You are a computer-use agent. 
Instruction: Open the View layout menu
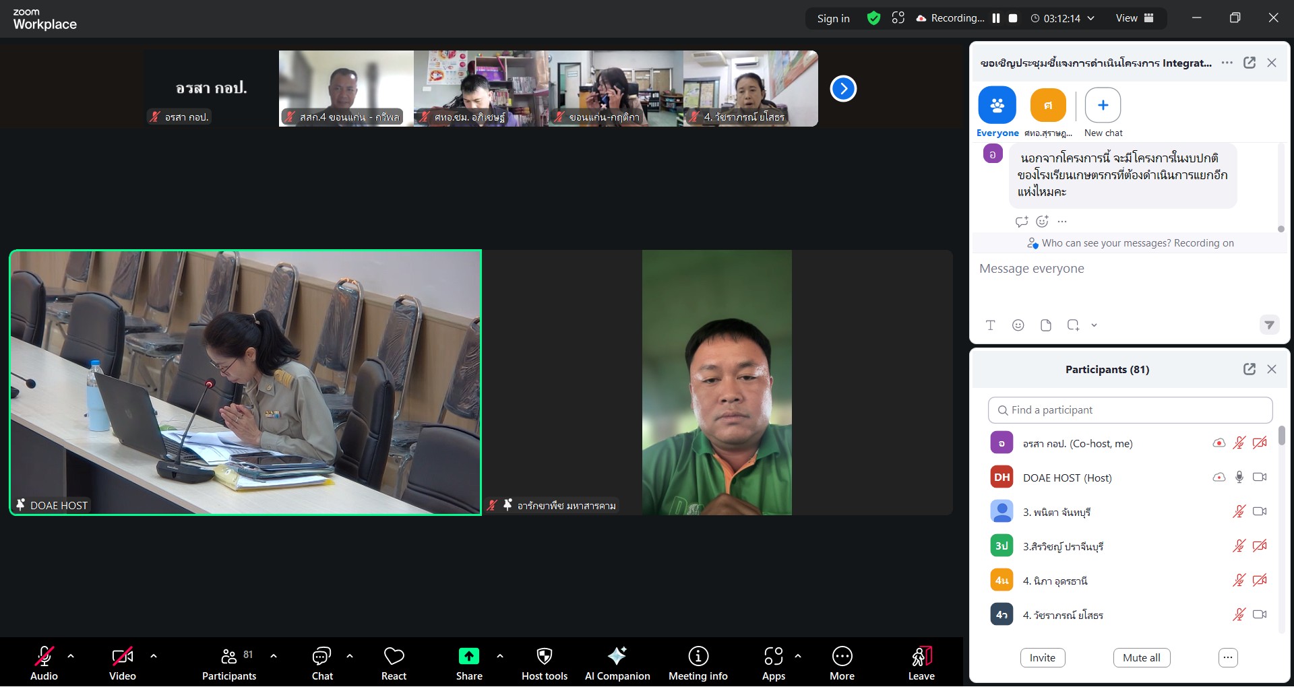1134,18
